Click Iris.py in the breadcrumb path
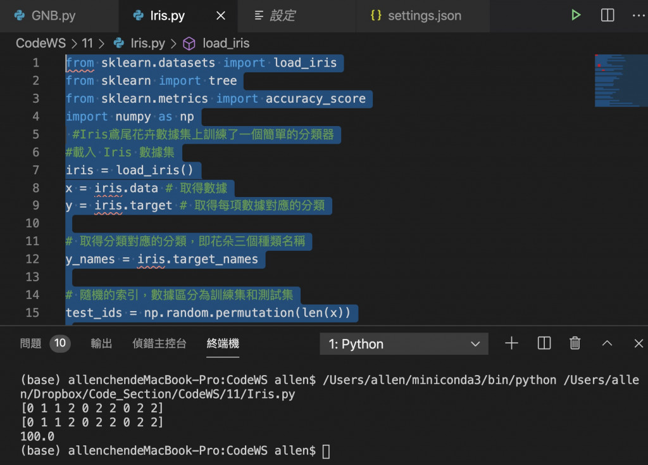The image size is (648, 465). (x=147, y=43)
